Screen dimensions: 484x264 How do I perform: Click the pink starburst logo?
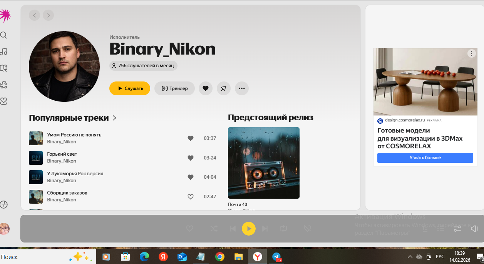(x=5, y=15)
